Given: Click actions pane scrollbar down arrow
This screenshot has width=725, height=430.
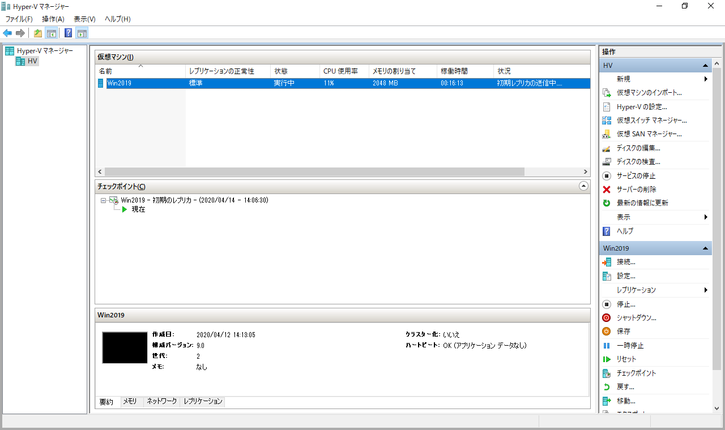Looking at the screenshot, I should coord(718,408).
